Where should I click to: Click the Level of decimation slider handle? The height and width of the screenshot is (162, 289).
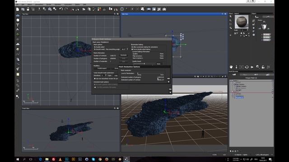coord(138,73)
